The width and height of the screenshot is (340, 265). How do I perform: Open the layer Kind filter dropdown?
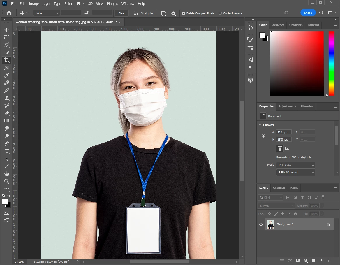[x=270, y=197]
